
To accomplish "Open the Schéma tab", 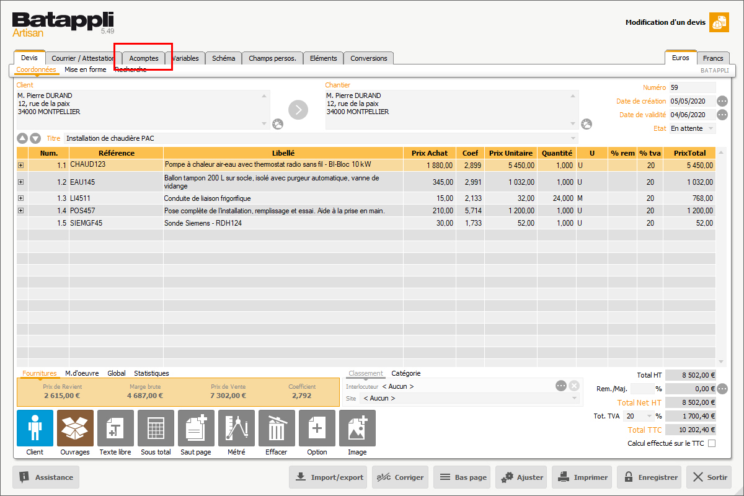I will click(223, 58).
